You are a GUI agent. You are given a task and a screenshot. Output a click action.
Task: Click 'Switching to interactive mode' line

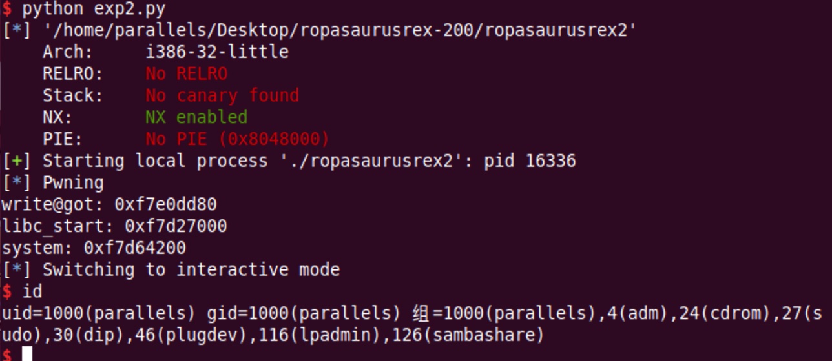pyautogui.click(x=171, y=269)
